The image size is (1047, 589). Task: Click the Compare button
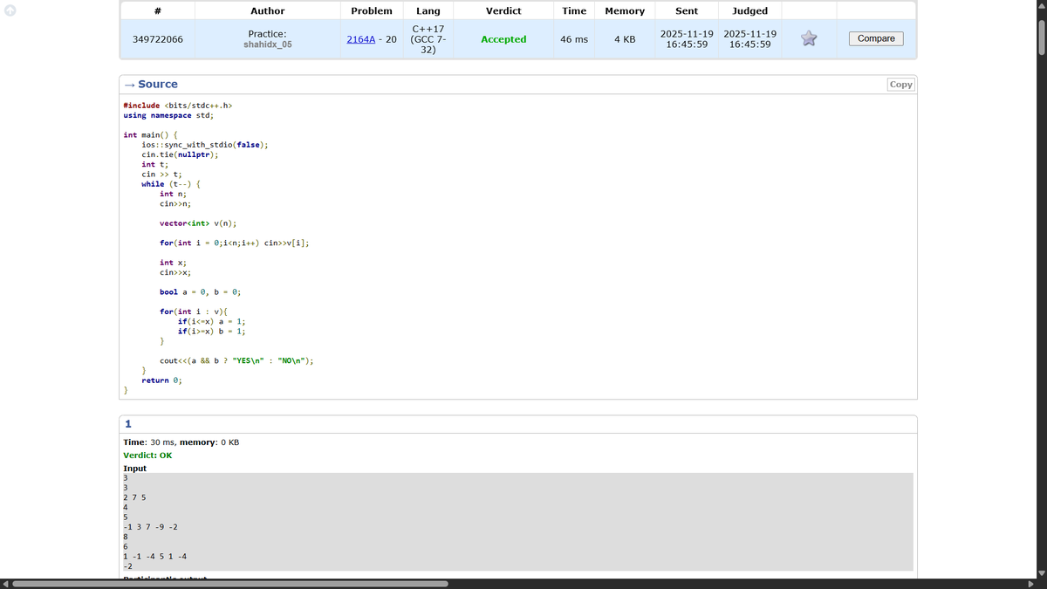point(876,38)
